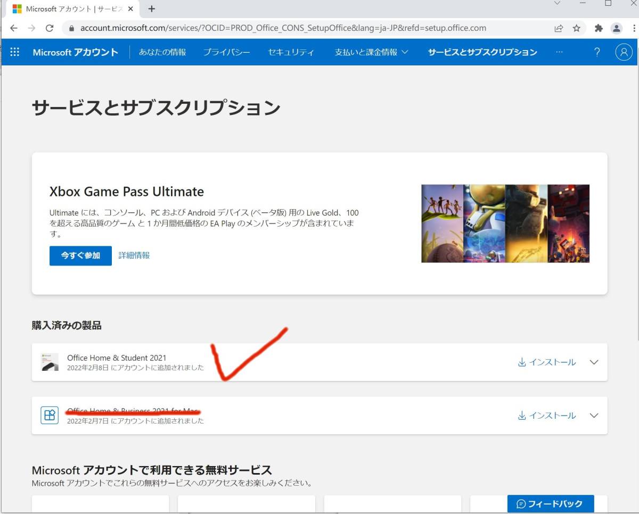Open the browser extensions puzzle icon
Screen dimensions: 639x514
pyautogui.click(x=599, y=28)
